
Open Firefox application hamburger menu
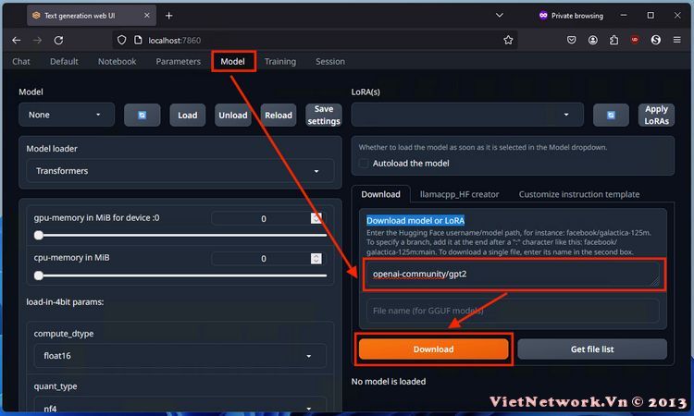[677, 40]
